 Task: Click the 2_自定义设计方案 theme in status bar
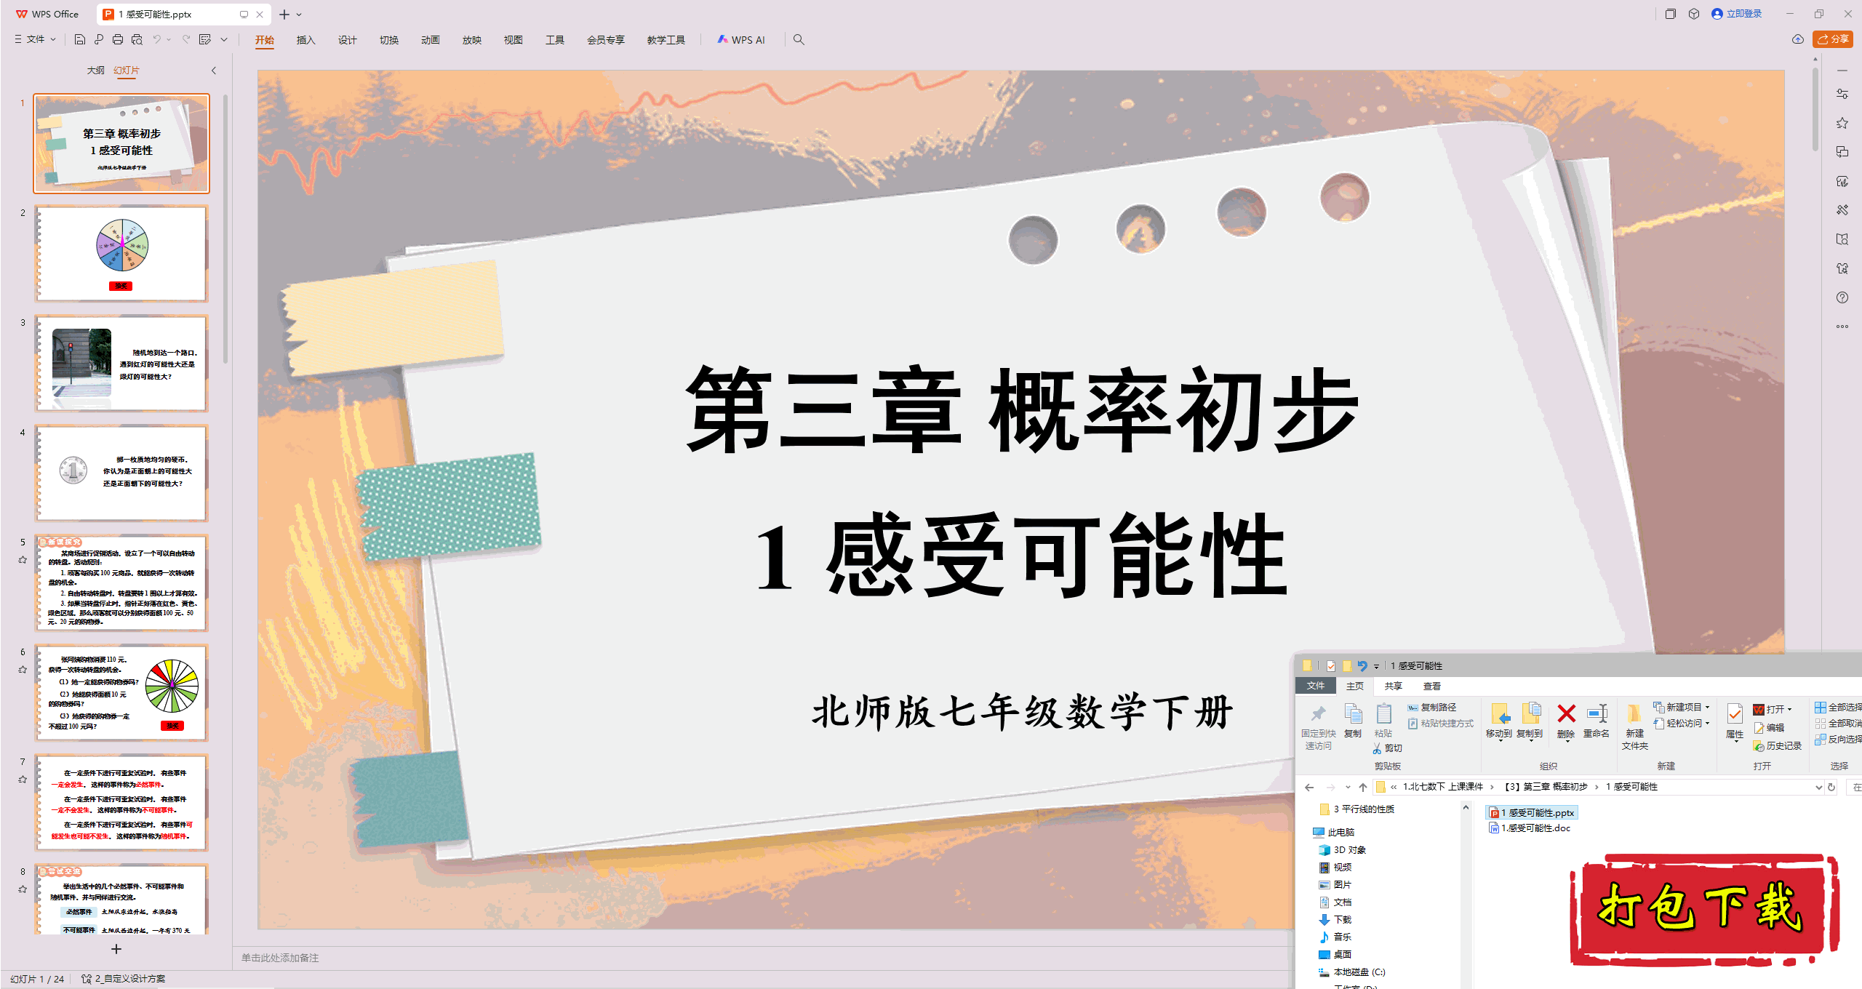pyautogui.click(x=124, y=979)
